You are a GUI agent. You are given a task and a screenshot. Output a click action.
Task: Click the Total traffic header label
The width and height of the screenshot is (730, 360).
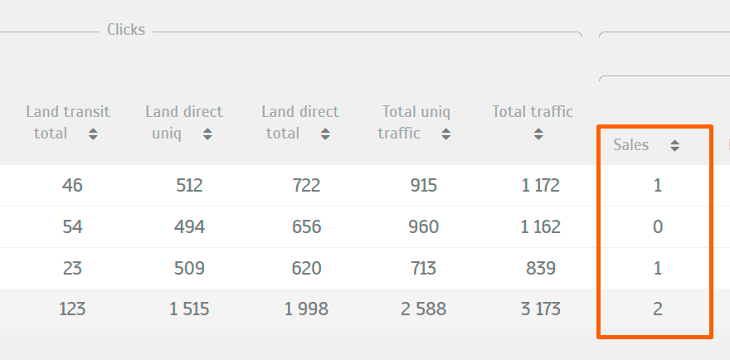[x=532, y=111]
